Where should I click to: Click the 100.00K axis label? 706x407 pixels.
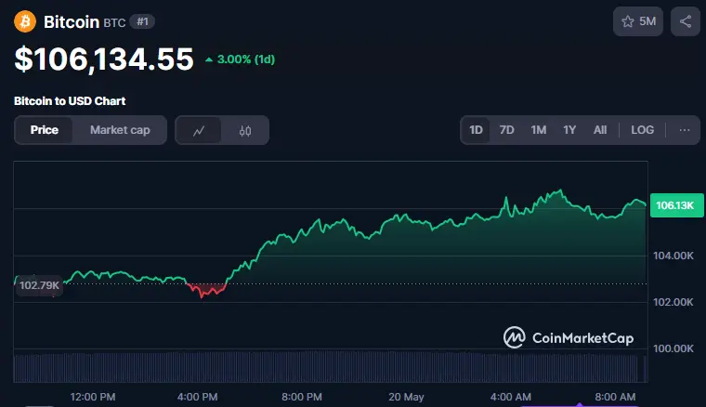coord(673,348)
